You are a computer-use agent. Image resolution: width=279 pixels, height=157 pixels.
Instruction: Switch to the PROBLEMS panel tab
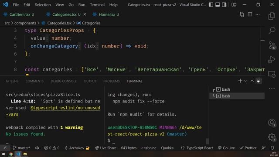(x=112, y=81)
